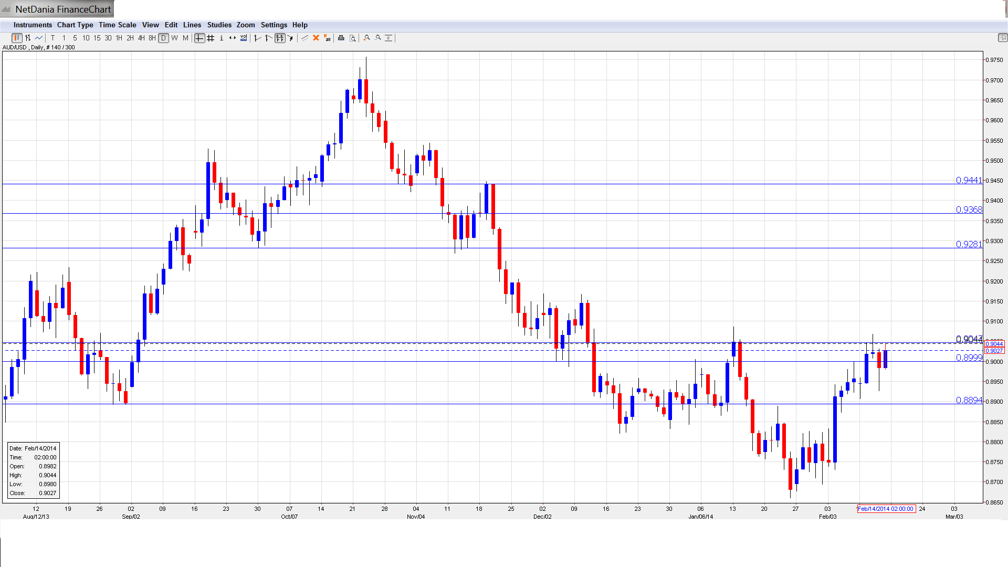Open the Instruments menu
1008x567 pixels.
click(x=33, y=25)
